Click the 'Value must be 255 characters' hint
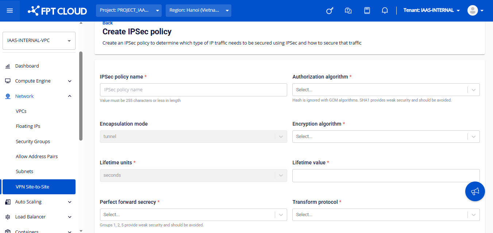493x233 pixels. 140,100
